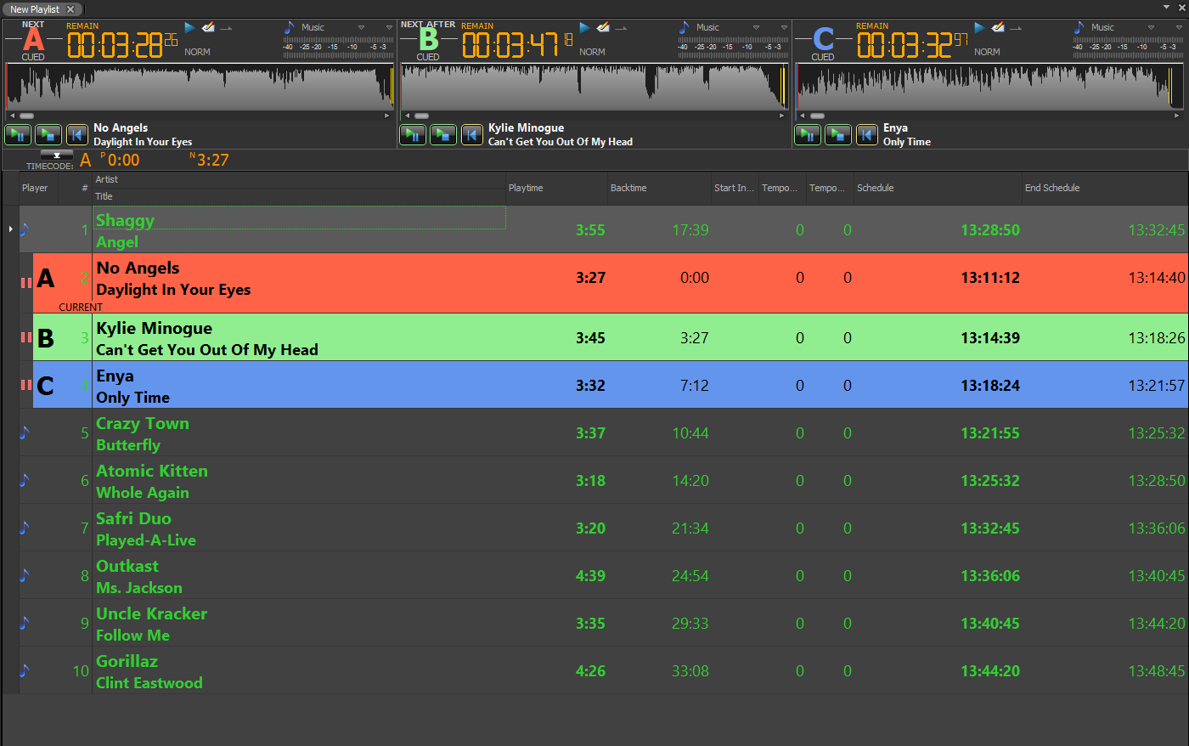Rewind Player C to the start
The height and width of the screenshot is (746, 1189).
tap(867, 134)
